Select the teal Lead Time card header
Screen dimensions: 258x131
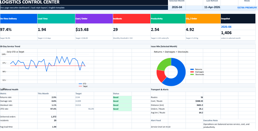point(56,19)
